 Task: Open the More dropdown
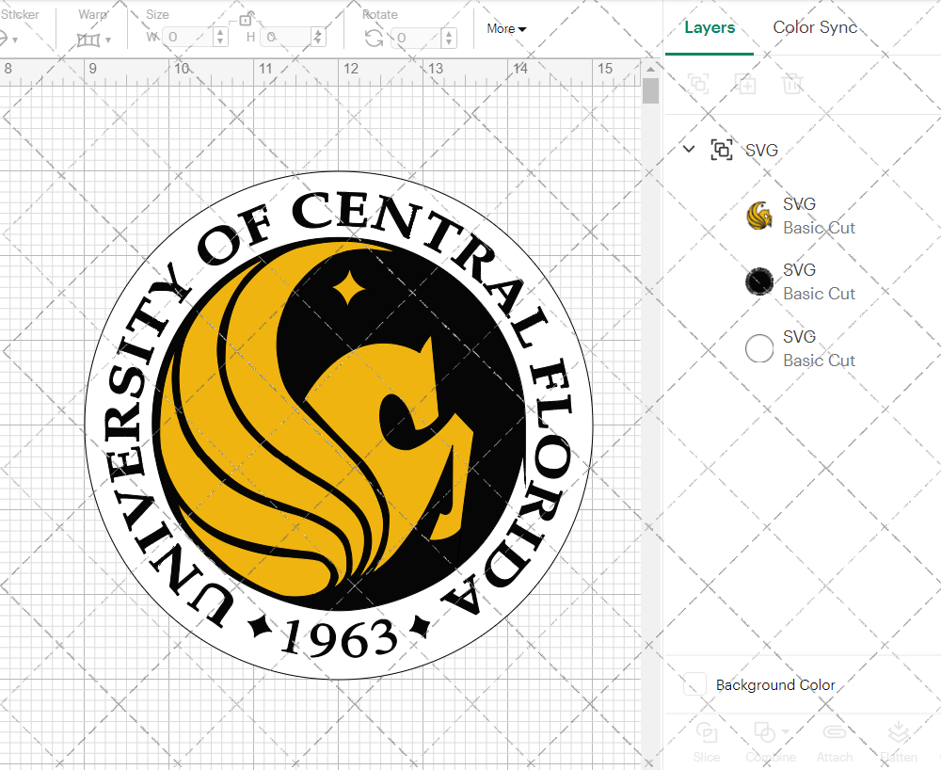tap(505, 29)
